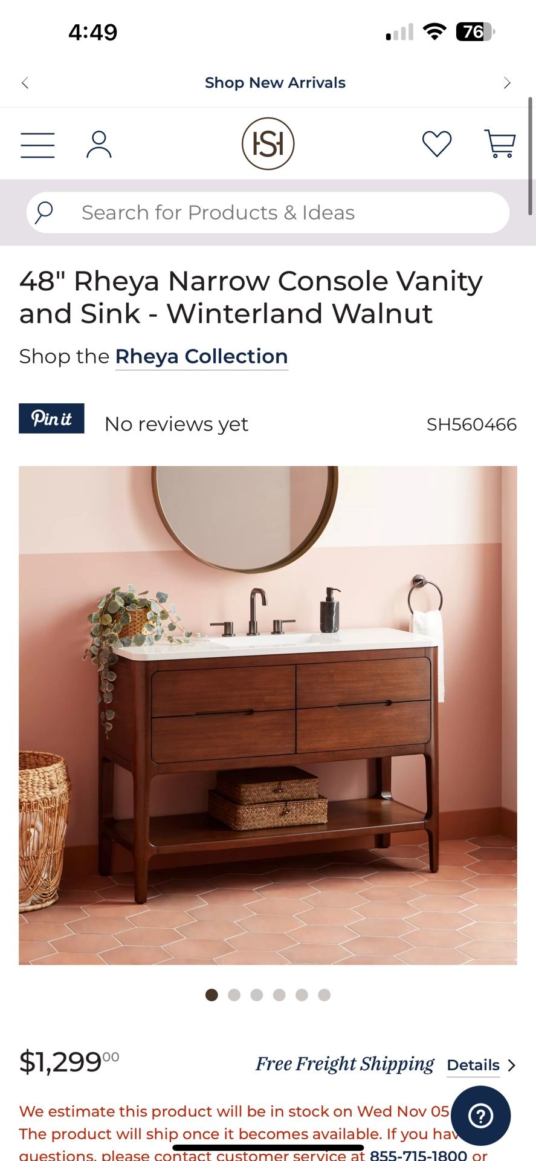Open the shopping cart
The width and height of the screenshot is (536, 1161).
tap(500, 144)
